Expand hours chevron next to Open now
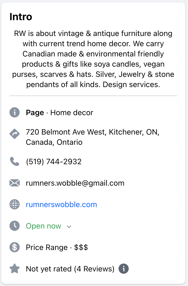Viewport: 188px width, 286px height. coord(69,227)
